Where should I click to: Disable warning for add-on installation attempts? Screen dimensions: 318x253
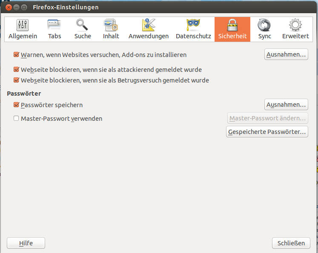click(x=17, y=55)
